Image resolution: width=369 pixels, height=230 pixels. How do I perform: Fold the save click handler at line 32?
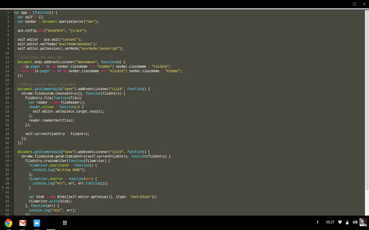click(11, 152)
